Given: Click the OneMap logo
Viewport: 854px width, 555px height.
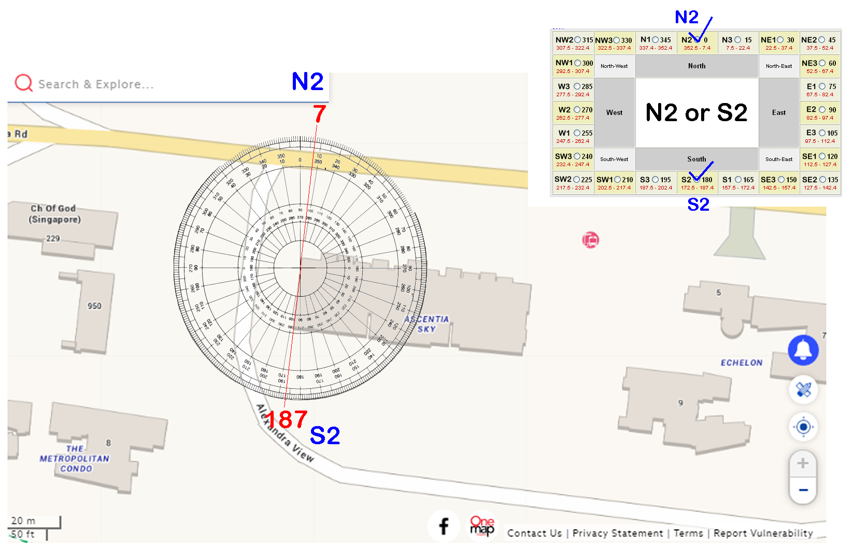Looking at the screenshot, I should click(482, 525).
